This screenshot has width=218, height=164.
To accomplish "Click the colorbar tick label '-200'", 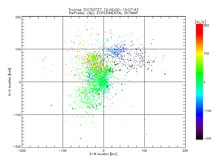I will tap(207, 138).
